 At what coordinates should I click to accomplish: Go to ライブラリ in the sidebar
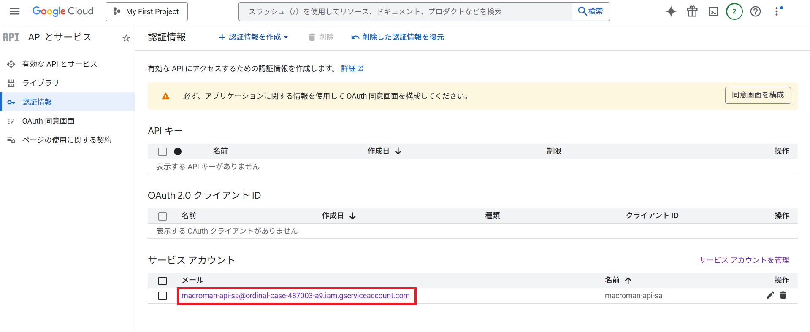41,83
